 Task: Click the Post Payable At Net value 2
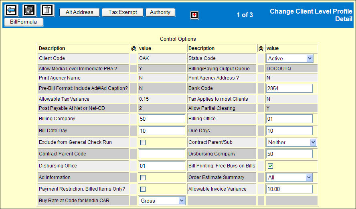[141, 108]
